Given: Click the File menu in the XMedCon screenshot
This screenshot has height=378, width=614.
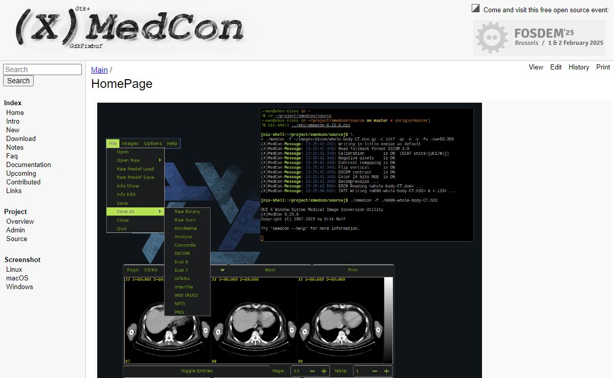Looking at the screenshot, I should pos(113,144).
